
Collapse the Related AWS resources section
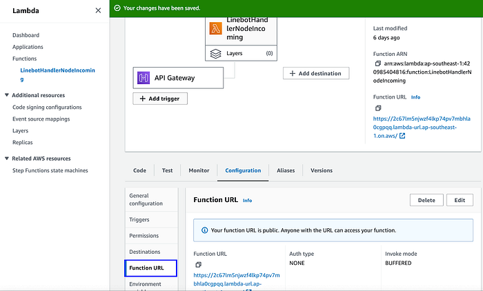point(7,159)
